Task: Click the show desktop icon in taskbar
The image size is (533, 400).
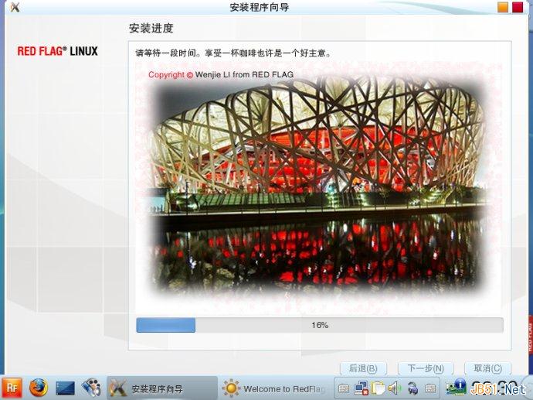Action: tap(65, 388)
